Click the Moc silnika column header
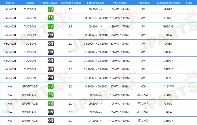Image resolution: width=197 pixels, height=125 pixels. 120,3
